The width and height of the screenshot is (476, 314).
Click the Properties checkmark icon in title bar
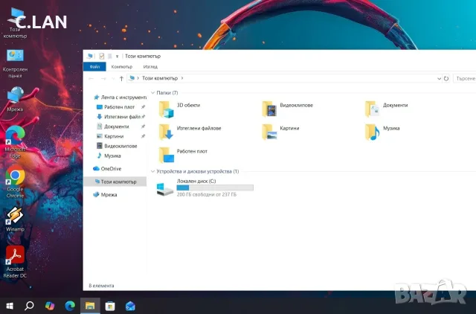[102, 57]
